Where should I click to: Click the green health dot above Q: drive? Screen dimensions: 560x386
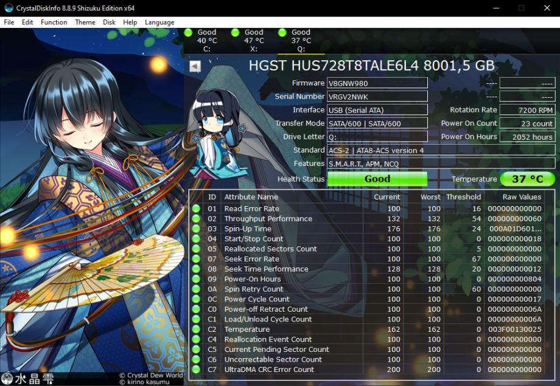point(282,32)
